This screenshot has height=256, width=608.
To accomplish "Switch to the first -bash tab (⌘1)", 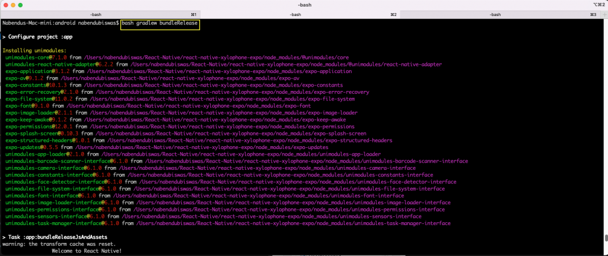I will 100,14.
